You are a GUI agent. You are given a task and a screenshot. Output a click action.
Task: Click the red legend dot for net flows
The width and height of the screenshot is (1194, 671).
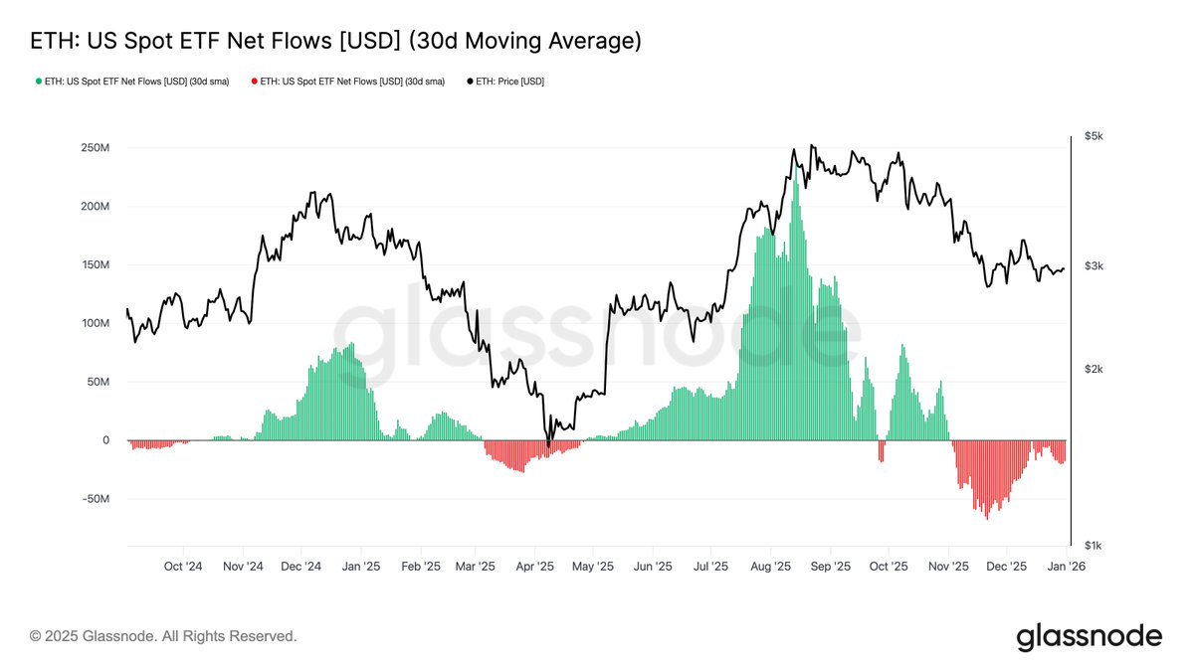[x=254, y=82]
